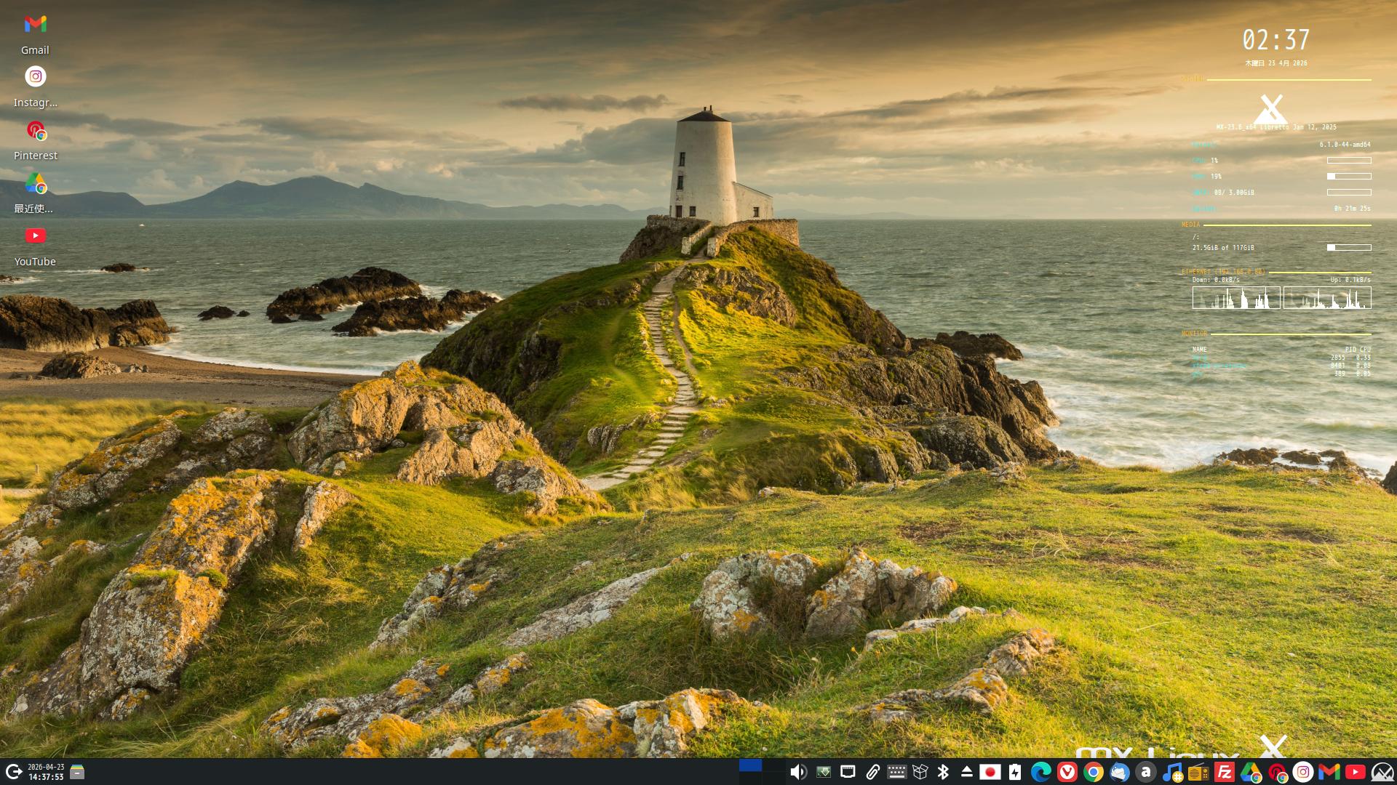Image resolution: width=1397 pixels, height=785 pixels.
Task: Open MX Linux menu icon at panel end
Action: coord(1382,772)
